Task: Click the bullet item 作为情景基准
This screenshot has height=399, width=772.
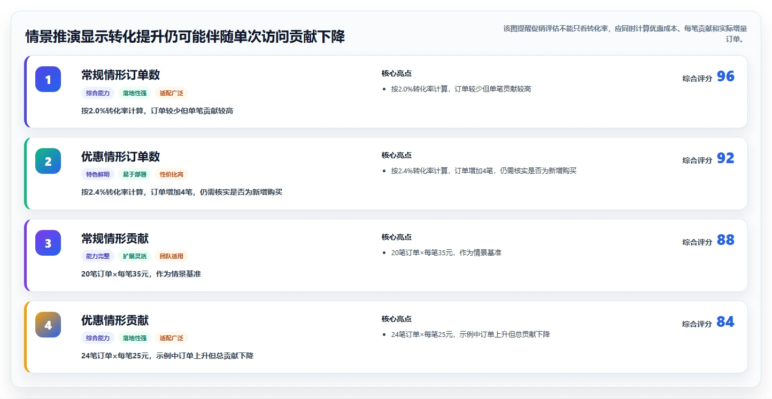Action: coord(446,253)
